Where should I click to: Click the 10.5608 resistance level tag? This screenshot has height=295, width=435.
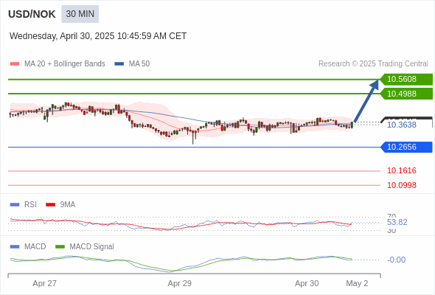pos(406,80)
